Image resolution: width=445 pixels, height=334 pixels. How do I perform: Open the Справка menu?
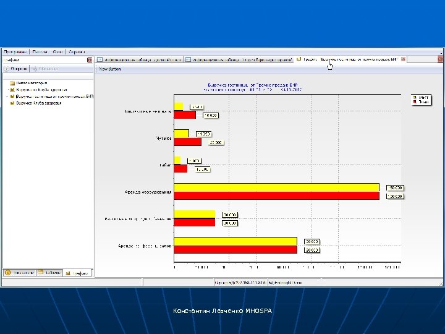click(x=77, y=52)
